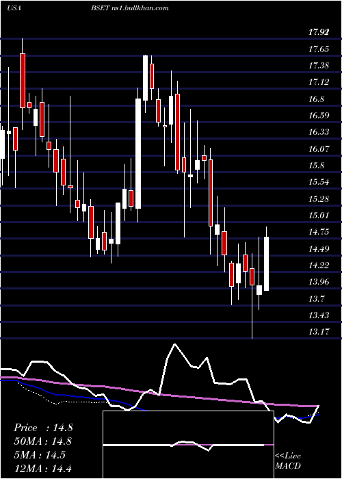This screenshot has height=479, width=342.
Task: Click the 17.12 price axis label
Action: (319, 82)
